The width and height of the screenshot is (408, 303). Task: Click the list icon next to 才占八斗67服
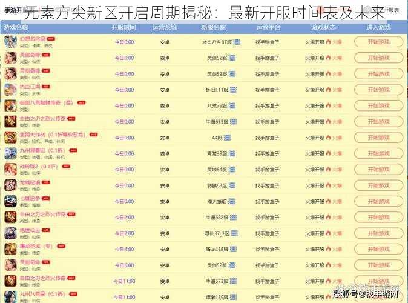coord(237,42)
